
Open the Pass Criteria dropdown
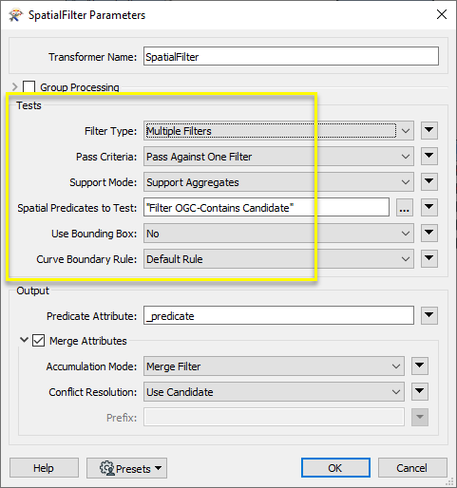[278, 157]
